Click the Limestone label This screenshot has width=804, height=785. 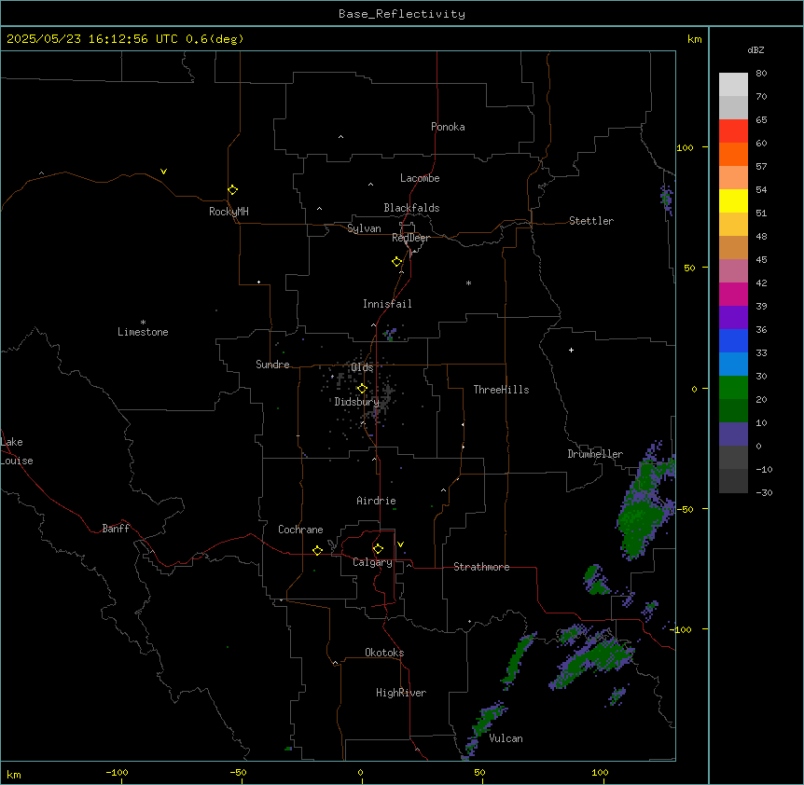[x=143, y=332]
